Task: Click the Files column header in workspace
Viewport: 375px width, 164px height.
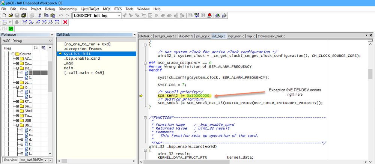Action: click(8, 48)
